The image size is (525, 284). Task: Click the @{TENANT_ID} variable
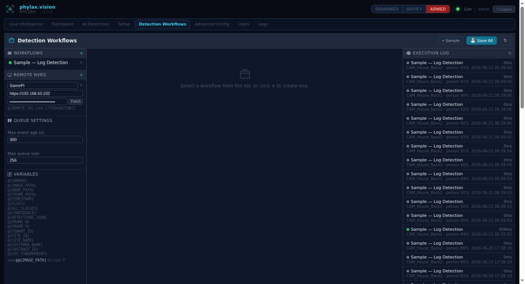click(21, 231)
